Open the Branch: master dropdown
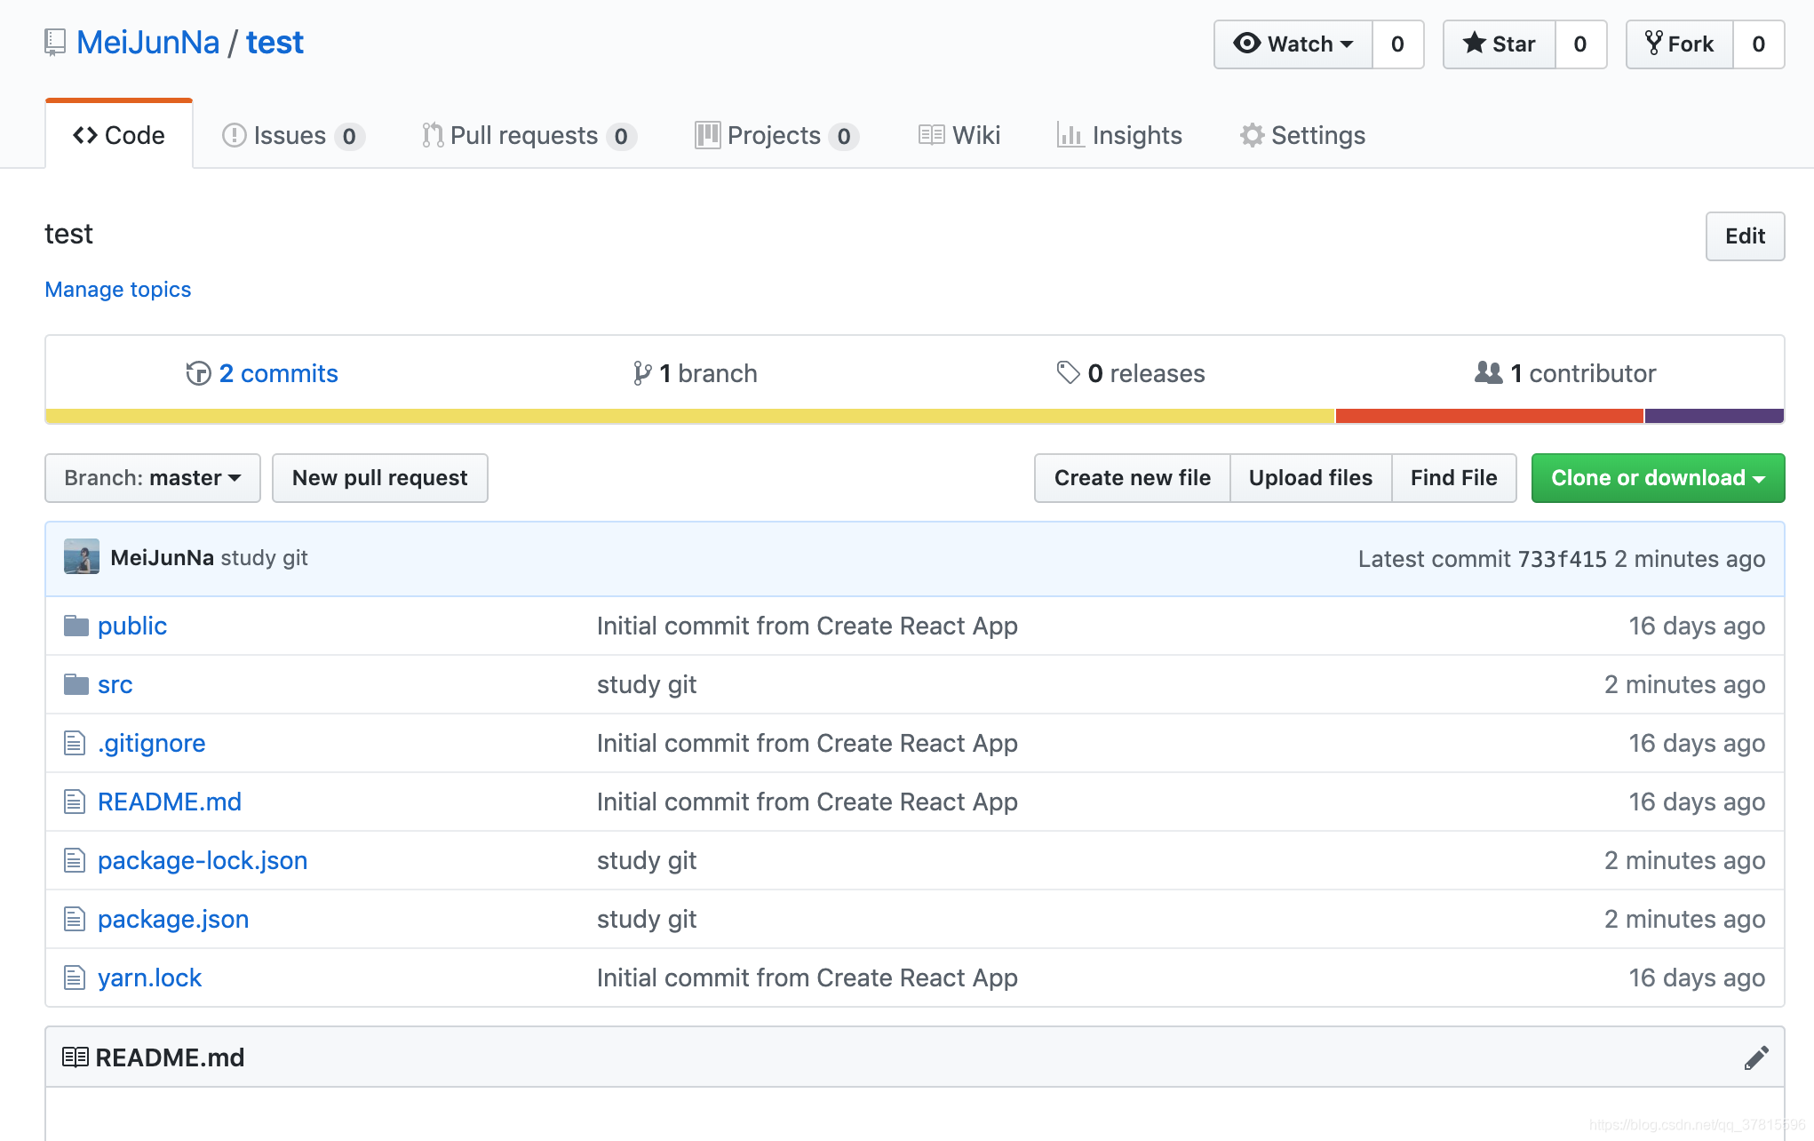This screenshot has width=1814, height=1141. pos(153,478)
